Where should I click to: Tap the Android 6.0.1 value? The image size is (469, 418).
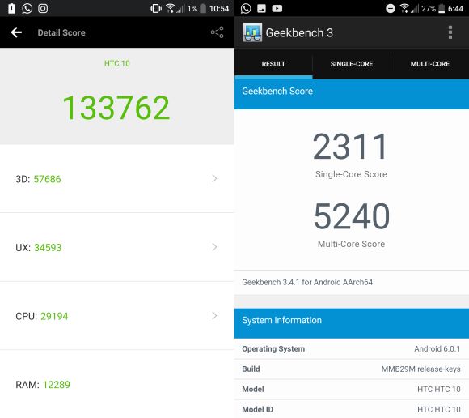[x=437, y=349]
